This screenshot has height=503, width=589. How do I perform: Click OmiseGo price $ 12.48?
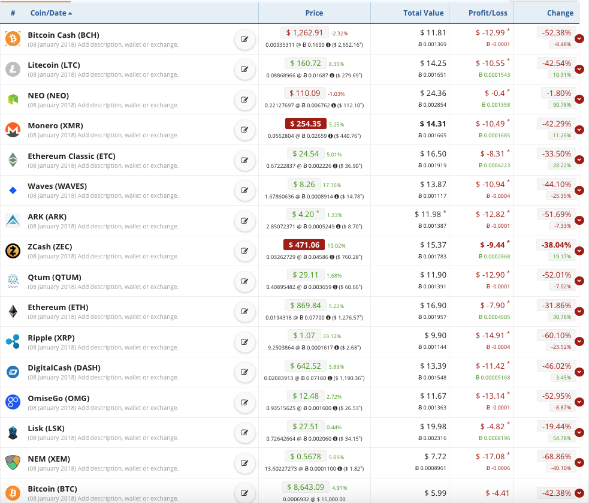[x=306, y=396]
